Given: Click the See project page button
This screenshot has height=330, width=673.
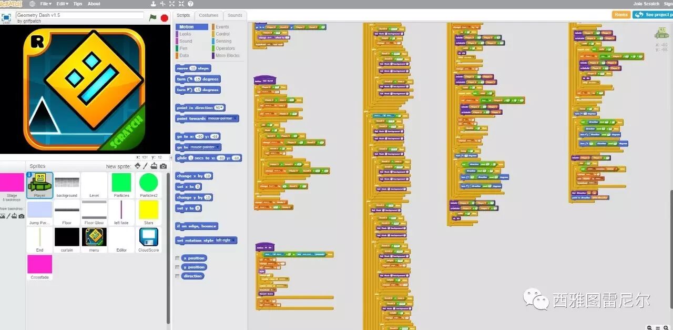Looking at the screenshot, I should click(x=653, y=15).
